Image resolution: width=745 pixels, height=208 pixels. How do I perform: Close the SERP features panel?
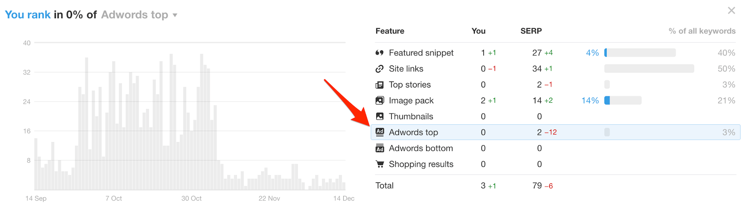(731, 11)
